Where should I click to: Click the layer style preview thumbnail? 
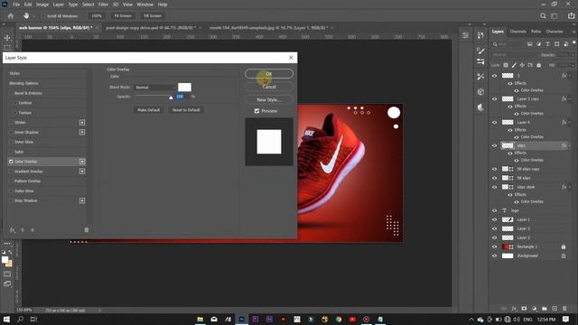click(x=269, y=142)
